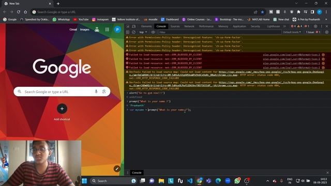Bookmark this tab star icon
Viewport: 331px width, 186px height.
[x=262, y=12]
